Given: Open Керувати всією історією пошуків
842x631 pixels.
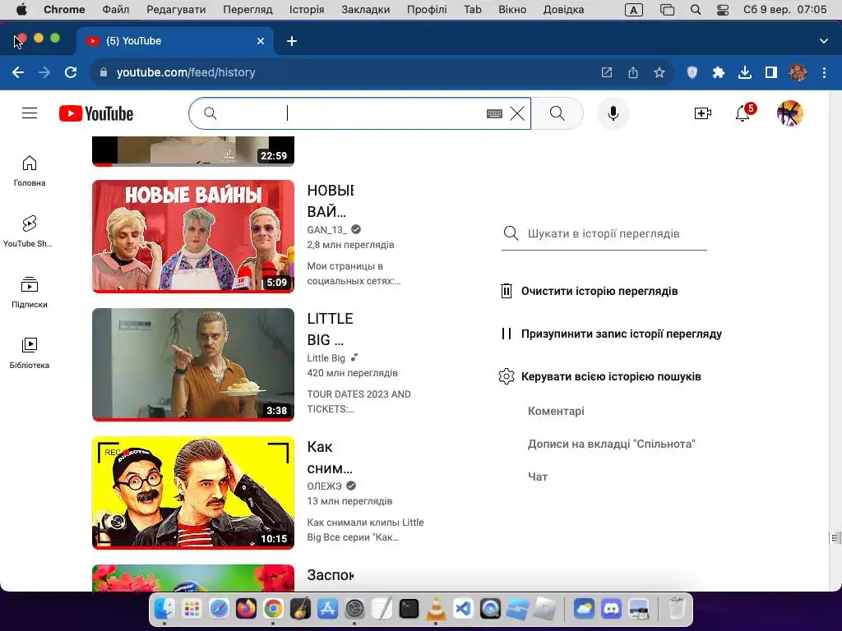Looking at the screenshot, I should click(600, 376).
